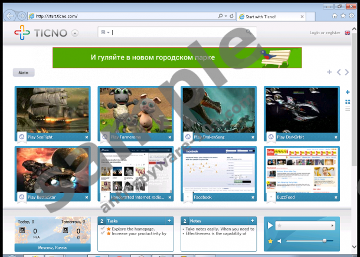Go to the next bookmarks page arrow

(x=347, y=73)
